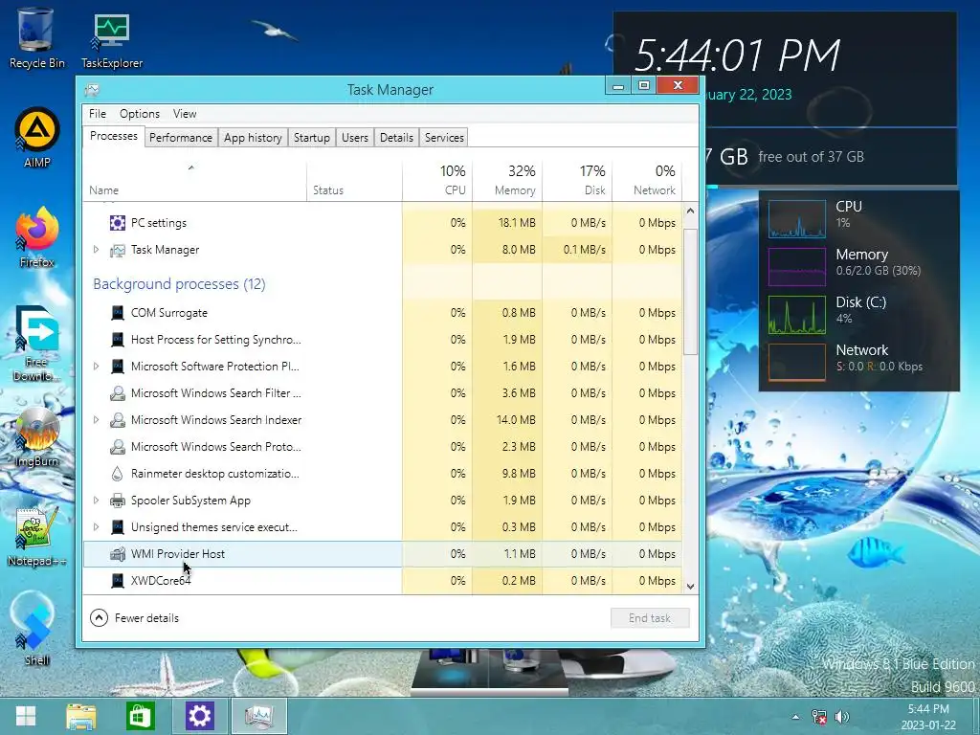This screenshot has height=735, width=980.
Task: Switch to the App history tab
Action: coord(253,138)
